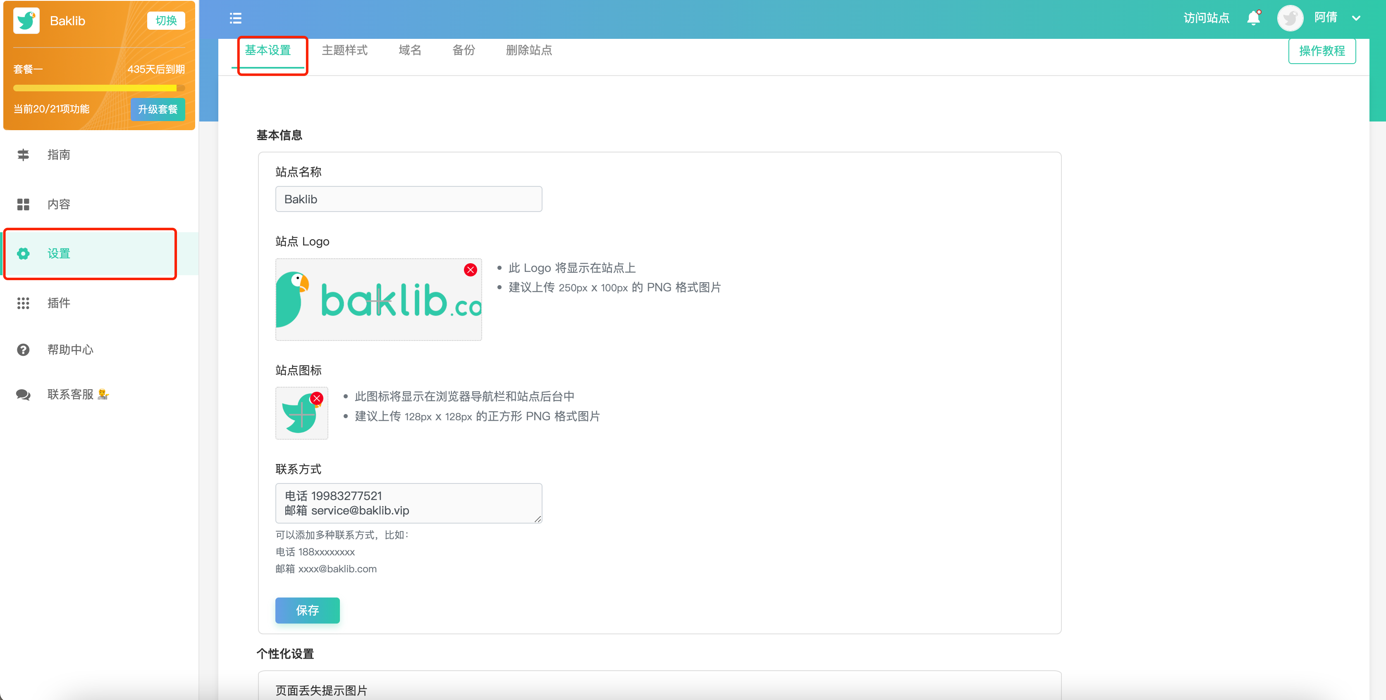The image size is (1386, 700).
Task: Click the 设置 gear icon
Action: pos(23,254)
